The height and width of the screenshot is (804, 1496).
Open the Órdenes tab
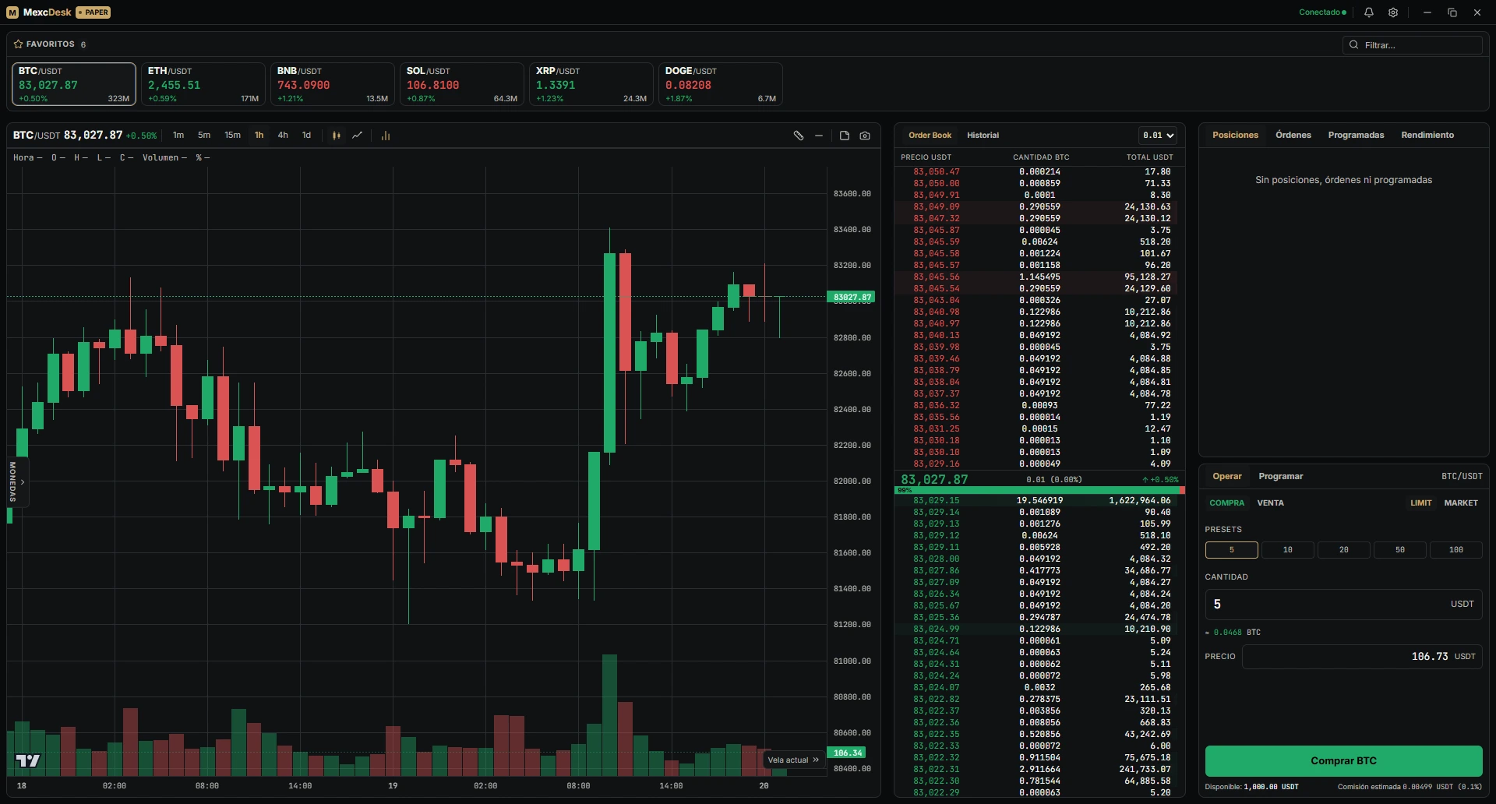1293,136
